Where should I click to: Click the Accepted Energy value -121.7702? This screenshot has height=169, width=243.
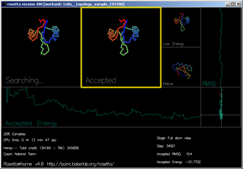(179, 162)
